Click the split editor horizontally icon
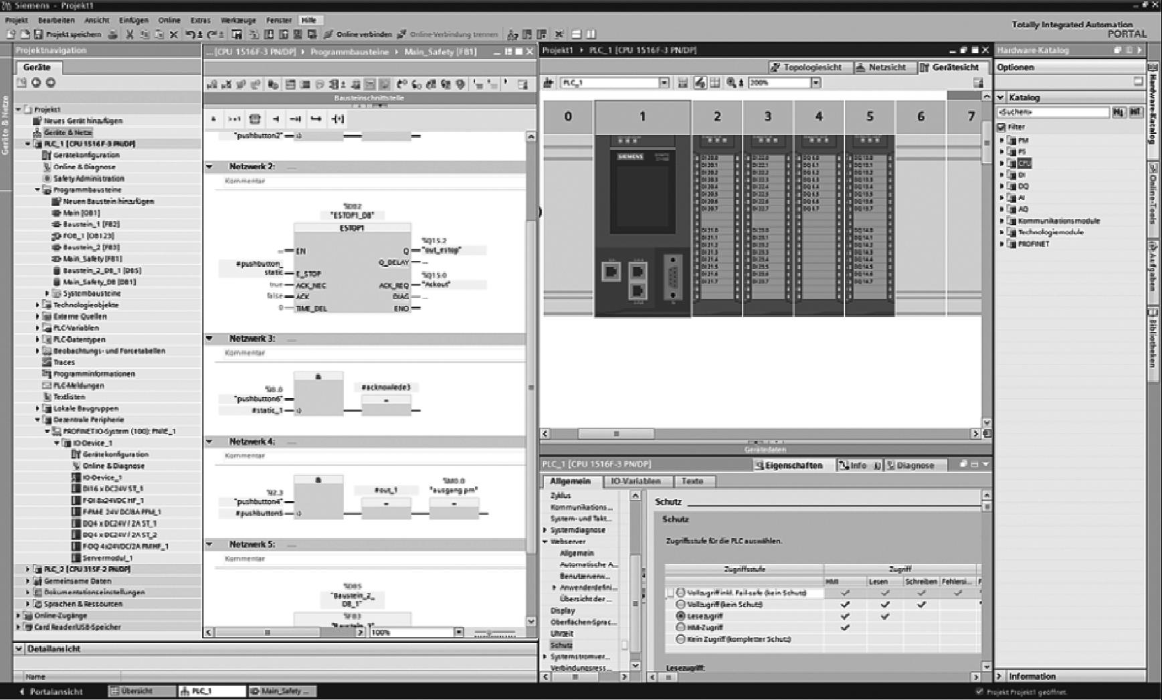This screenshot has height=700, width=1162. point(576,34)
